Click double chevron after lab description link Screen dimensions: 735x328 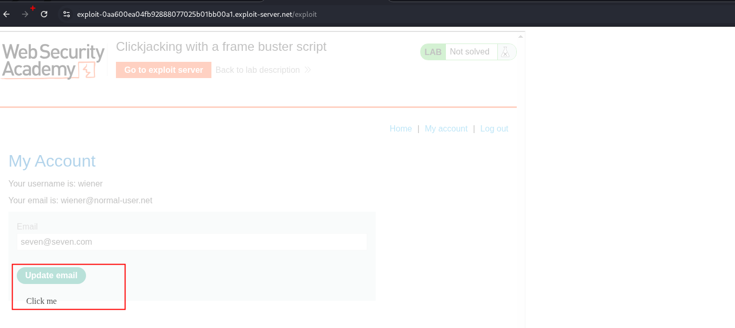tap(307, 70)
